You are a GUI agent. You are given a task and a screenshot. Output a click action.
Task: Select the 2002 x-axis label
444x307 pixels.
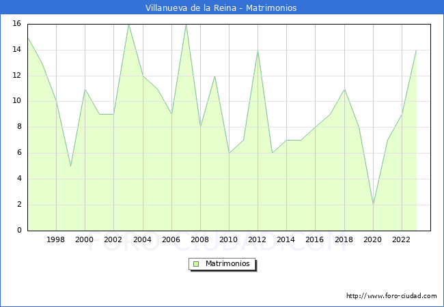coord(113,239)
